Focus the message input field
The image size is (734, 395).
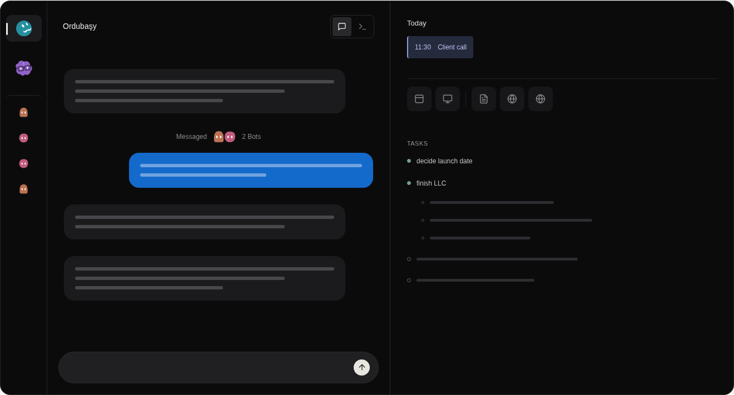coord(219,367)
